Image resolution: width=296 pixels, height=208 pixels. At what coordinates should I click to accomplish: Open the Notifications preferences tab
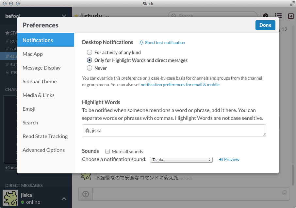[x=46, y=40]
